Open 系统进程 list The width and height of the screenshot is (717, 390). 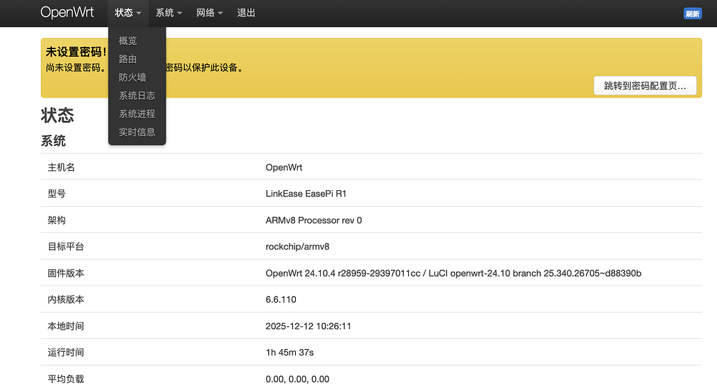136,113
